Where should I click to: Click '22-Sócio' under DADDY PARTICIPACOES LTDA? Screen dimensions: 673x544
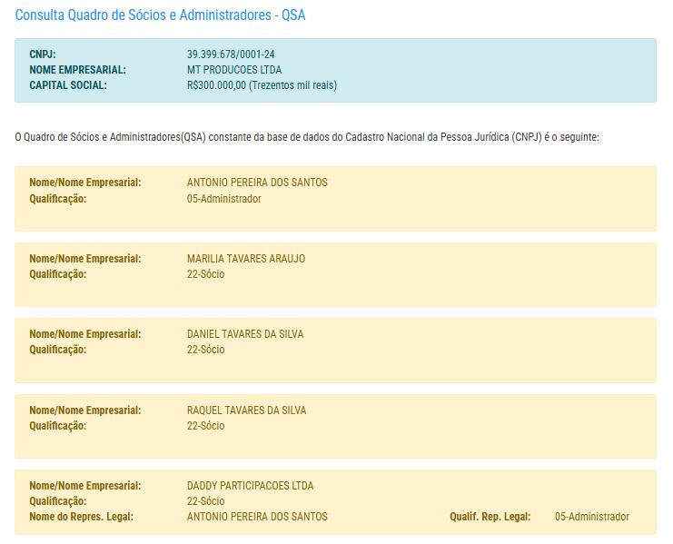[x=205, y=501]
